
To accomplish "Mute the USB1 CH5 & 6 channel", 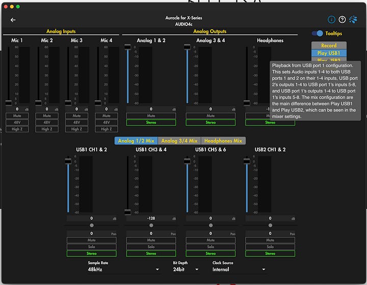I will click(x=211, y=240).
